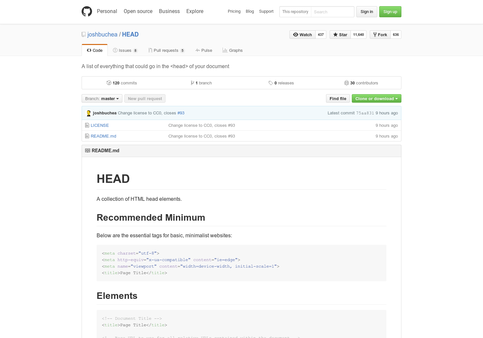Open the Support link
This screenshot has width=483, height=338.
[266, 11]
